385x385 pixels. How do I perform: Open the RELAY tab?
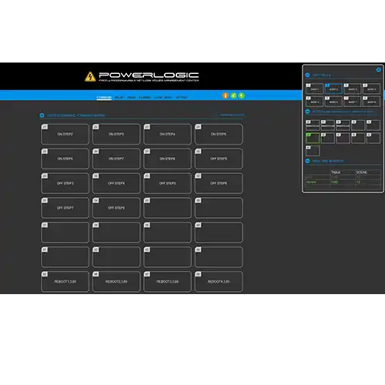(119, 97)
